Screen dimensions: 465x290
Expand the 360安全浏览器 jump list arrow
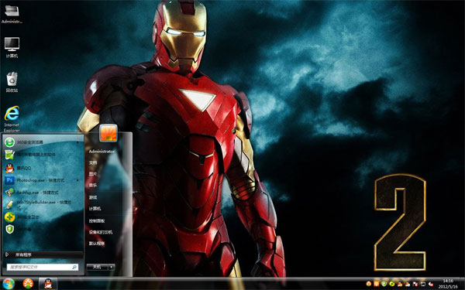tap(78, 142)
